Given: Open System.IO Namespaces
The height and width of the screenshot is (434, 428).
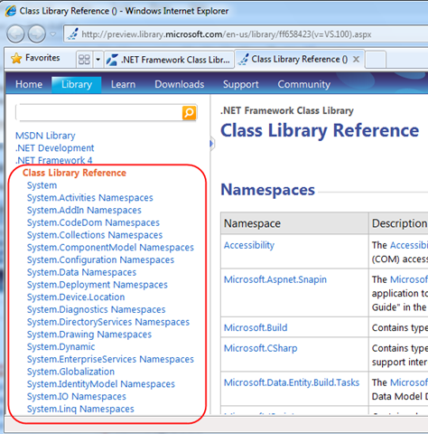Looking at the screenshot, I should [x=77, y=397].
